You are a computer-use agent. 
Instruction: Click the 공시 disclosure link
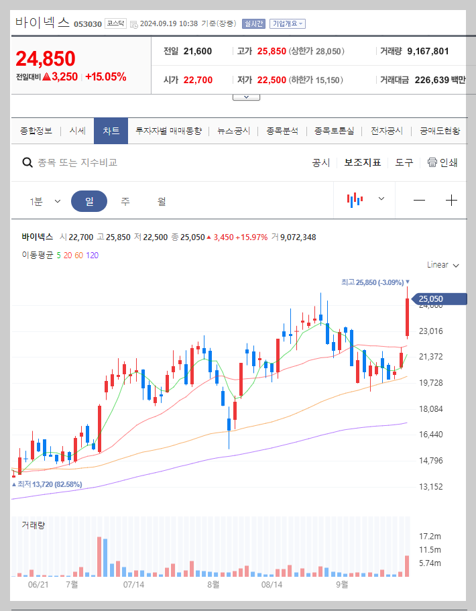tap(321, 162)
